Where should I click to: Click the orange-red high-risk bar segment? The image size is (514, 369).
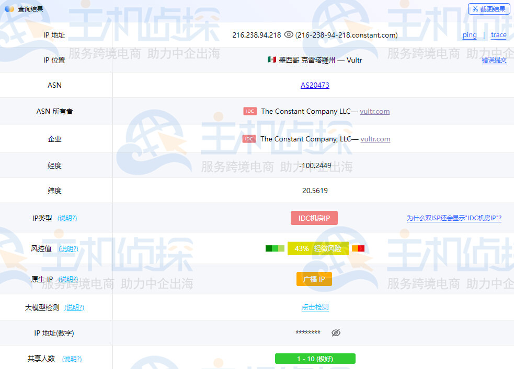pyautogui.click(x=358, y=248)
